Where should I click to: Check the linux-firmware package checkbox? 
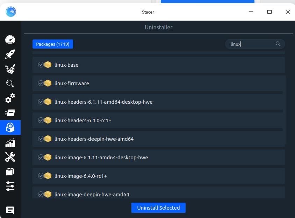point(41,83)
